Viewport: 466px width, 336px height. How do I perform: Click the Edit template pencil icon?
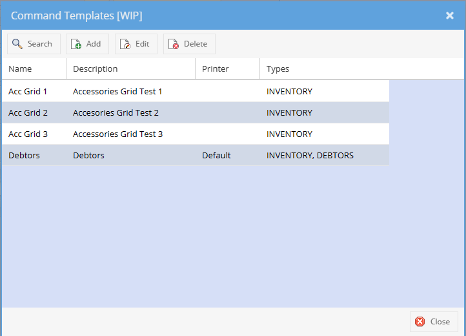pos(125,44)
